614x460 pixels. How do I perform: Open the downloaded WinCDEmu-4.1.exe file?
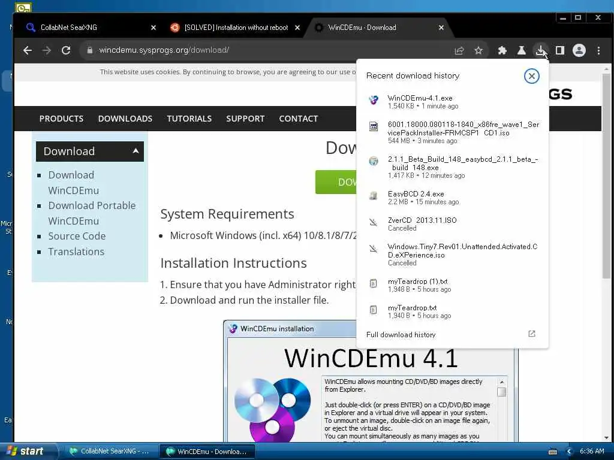pyautogui.click(x=452, y=102)
